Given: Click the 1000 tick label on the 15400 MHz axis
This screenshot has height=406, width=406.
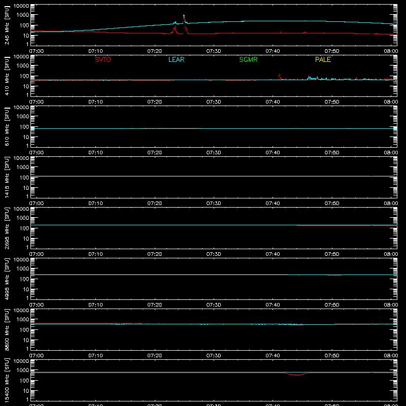Looking at the screenshot, I should [x=23, y=370].
